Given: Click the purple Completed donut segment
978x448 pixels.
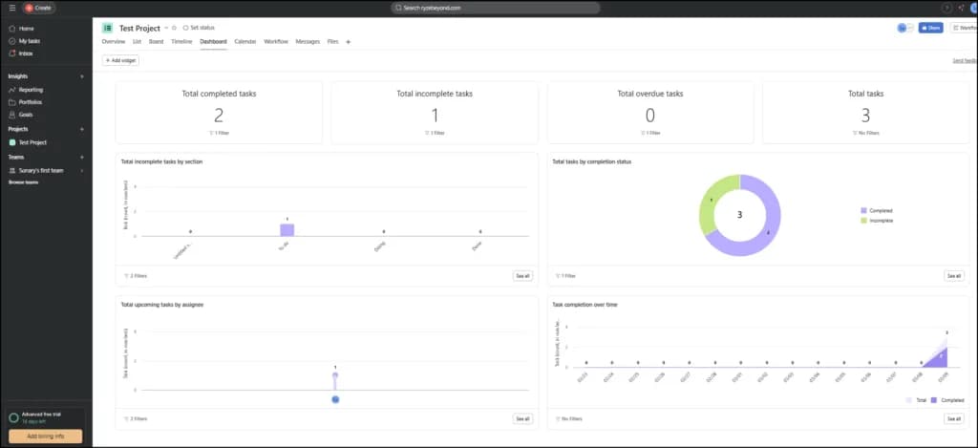Looking at the screenshot, I should pos(769,232).
